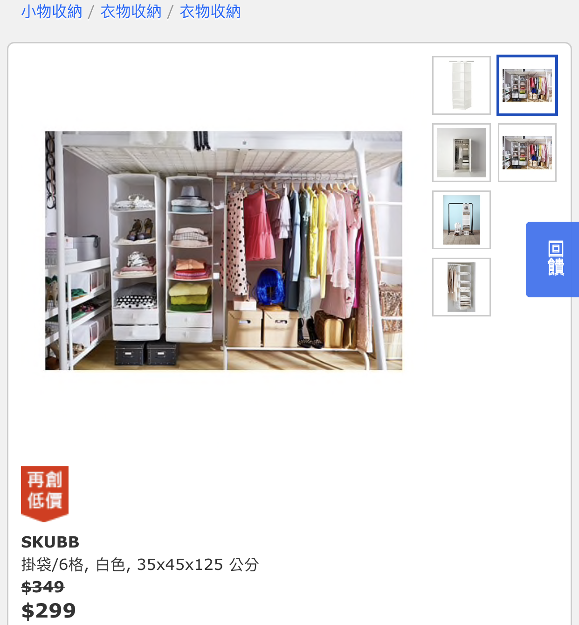Screen dimensions: 579x625
Task: Open the first 衣物收納 breadcrumb link
Action: click(x=131, y=11)
